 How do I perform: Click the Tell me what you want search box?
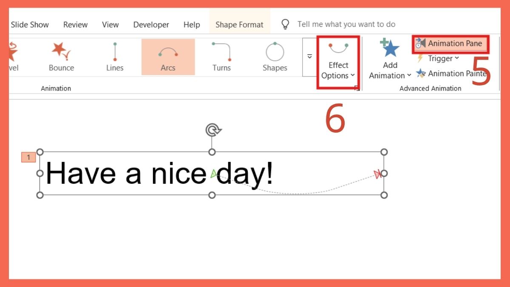pos(346,24)
